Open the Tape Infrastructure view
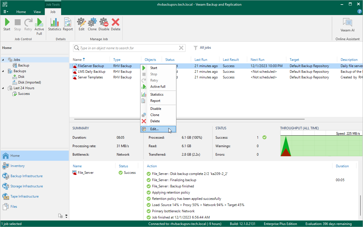Image resolution: width=363 pixels, height=227 pixels. [35, 196]
